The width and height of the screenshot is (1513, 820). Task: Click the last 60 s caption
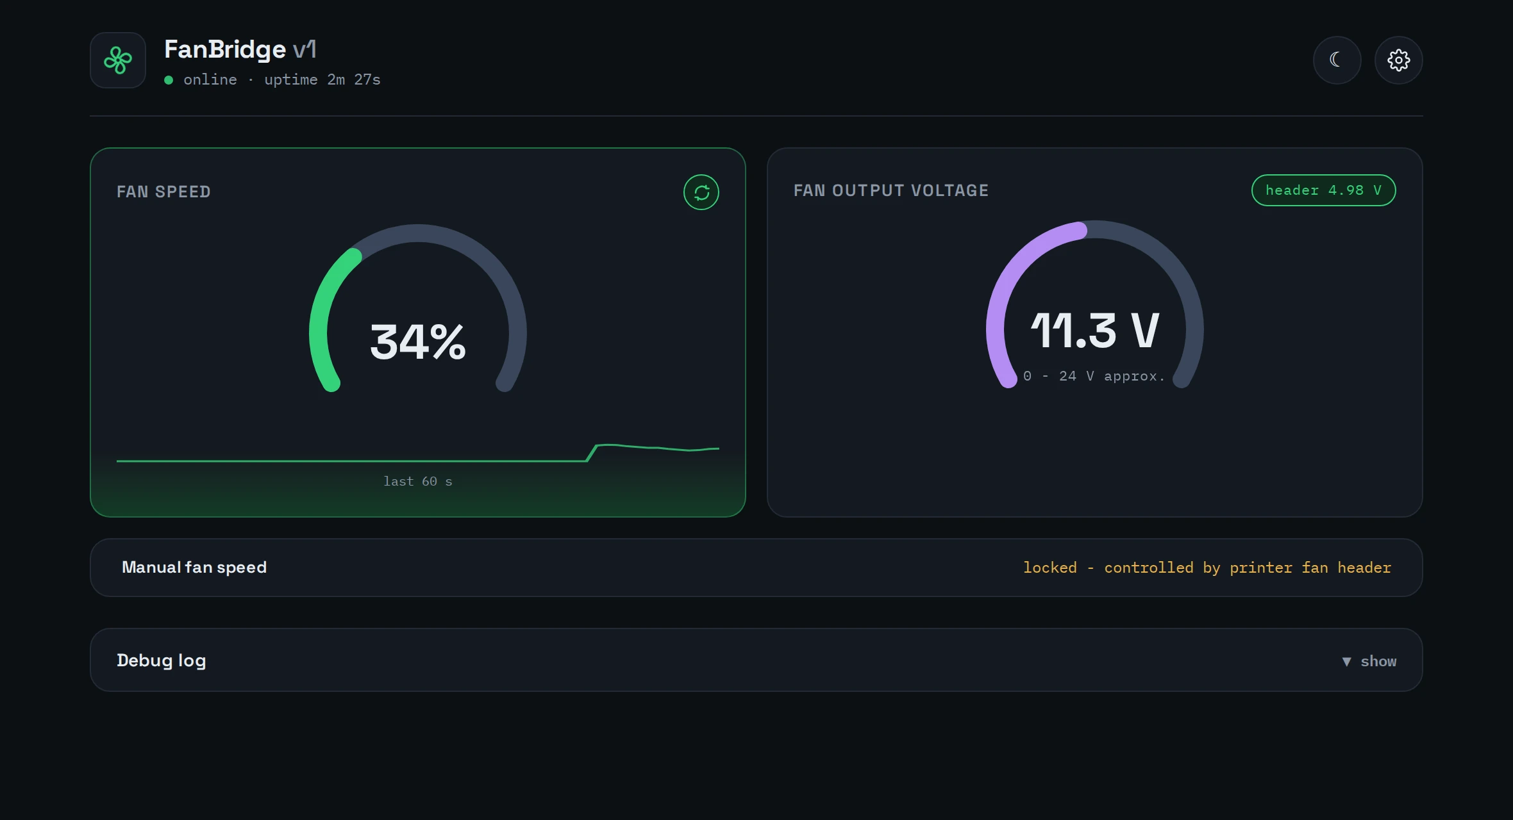418,481
